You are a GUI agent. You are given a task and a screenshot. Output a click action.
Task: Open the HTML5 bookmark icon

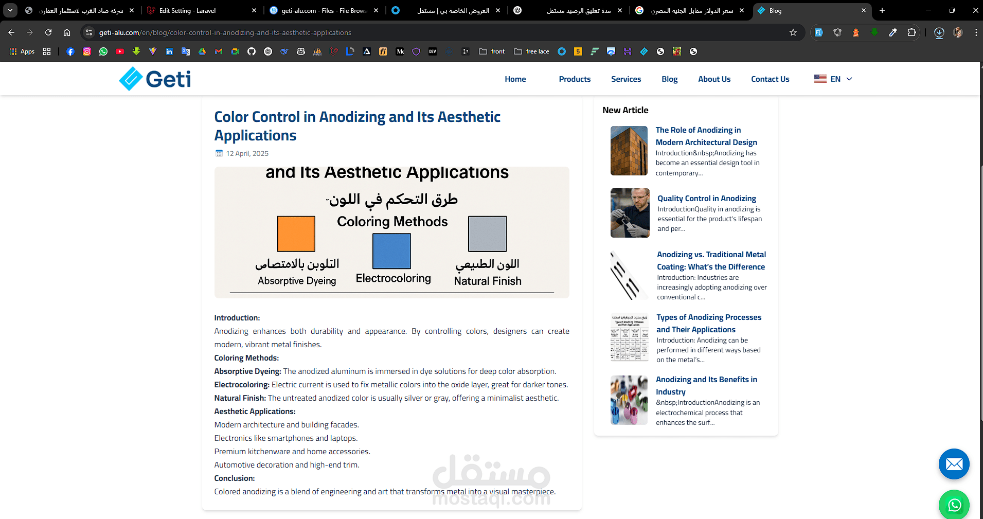[578, 51]
